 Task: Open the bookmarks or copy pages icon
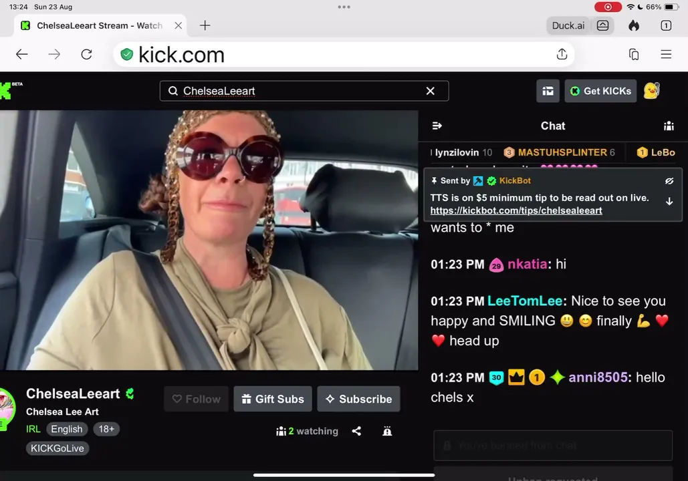(x=634, y=54)
